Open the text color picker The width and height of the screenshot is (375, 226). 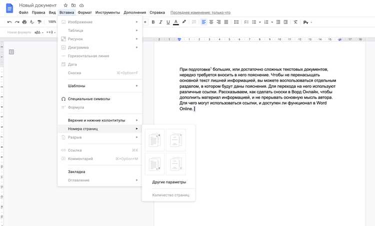[x=176, y=22]
